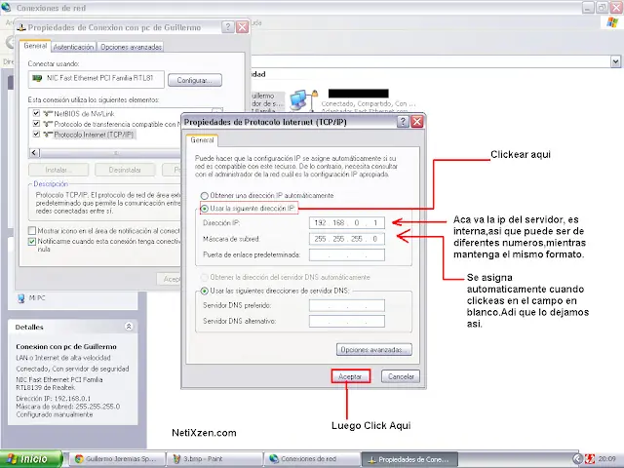Click the Windows logo flag icon

pos(613,22)
